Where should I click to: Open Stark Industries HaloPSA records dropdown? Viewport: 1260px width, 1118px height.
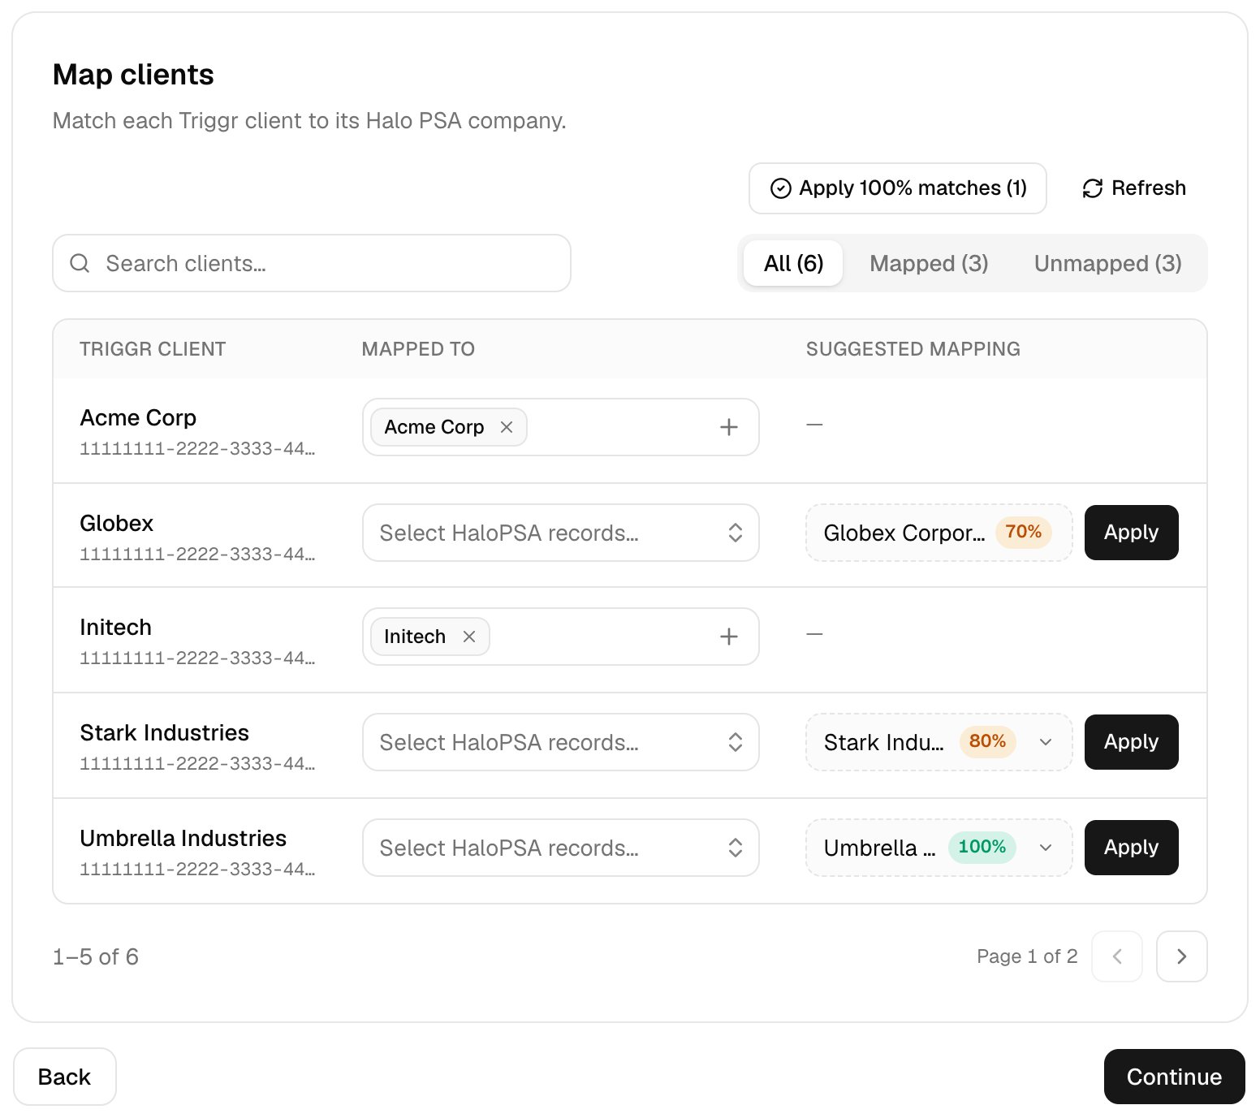click(x=561, y=742)
